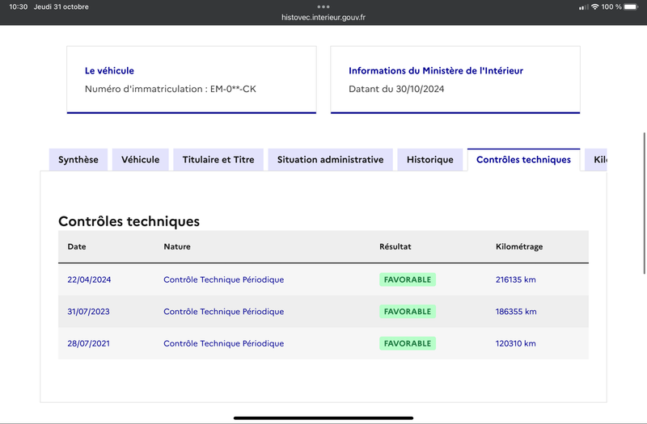Click the Le véhicule card heading
Screen dimensions: 647x424
[109, 70]
